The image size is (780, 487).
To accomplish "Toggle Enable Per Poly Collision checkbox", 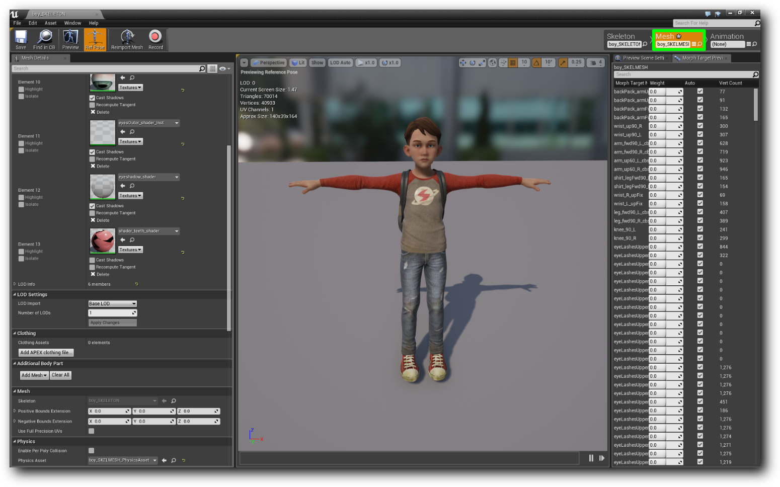I will coord(91,451).
